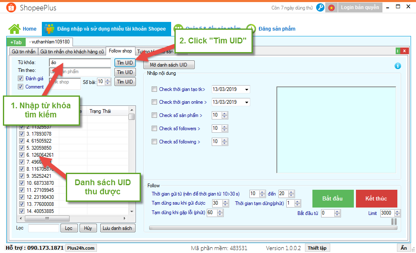Click the multi-account people icon

point(49,29)
